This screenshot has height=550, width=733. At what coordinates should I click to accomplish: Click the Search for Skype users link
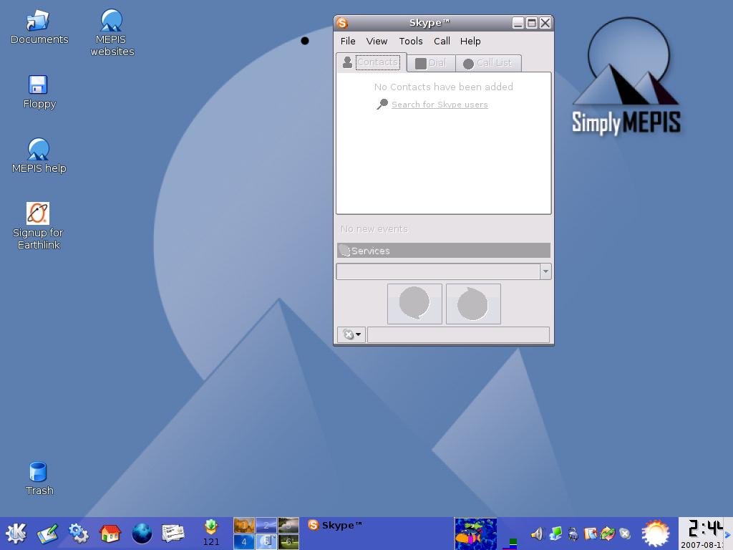pos(440,105)
